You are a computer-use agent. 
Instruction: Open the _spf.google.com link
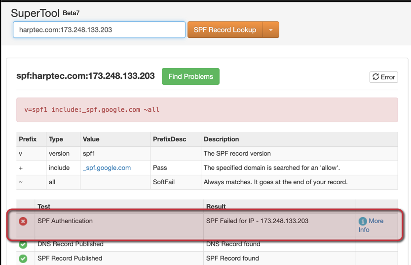[107, 167]
